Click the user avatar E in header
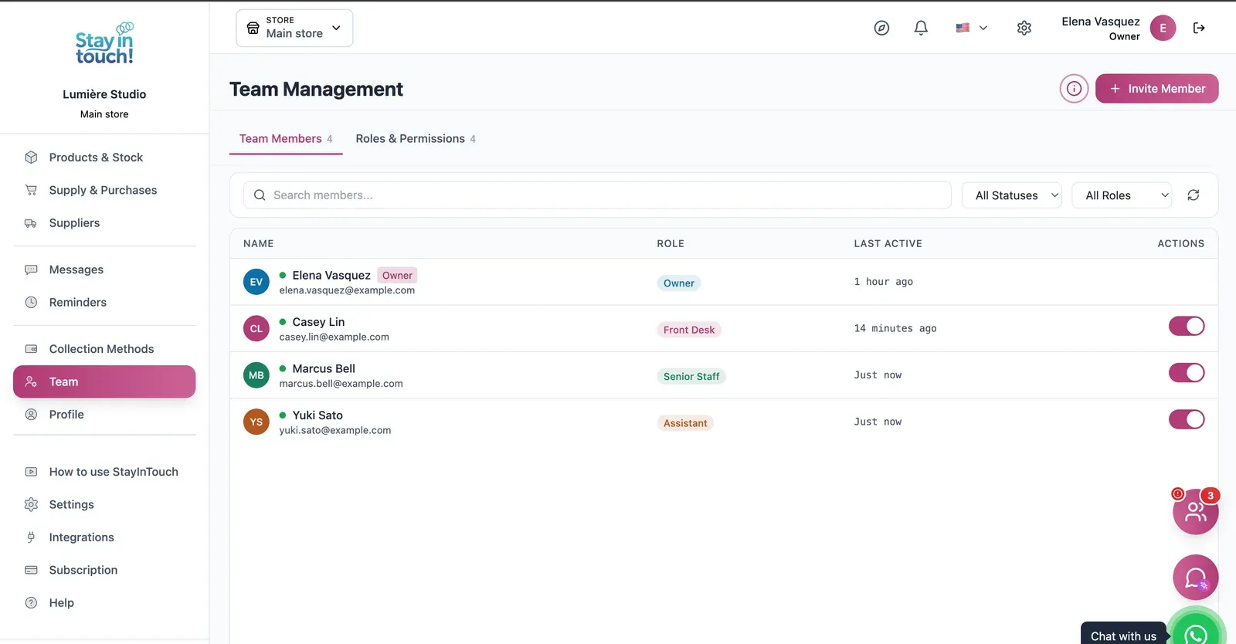 click(x=1163, y=28)
